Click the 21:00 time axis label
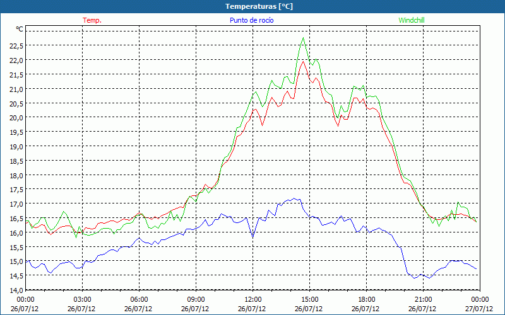Viewport: 505px width, 315px height. coord(423,300)
